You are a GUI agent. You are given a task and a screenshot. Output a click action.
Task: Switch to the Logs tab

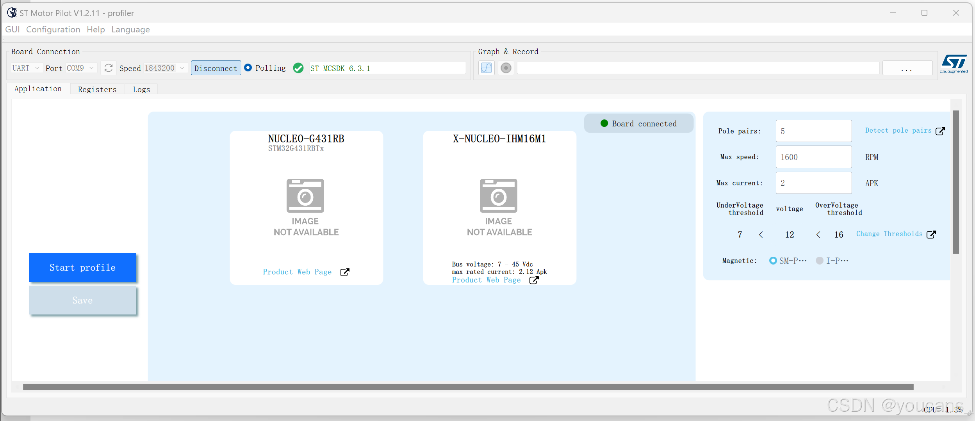coord(141,89)
